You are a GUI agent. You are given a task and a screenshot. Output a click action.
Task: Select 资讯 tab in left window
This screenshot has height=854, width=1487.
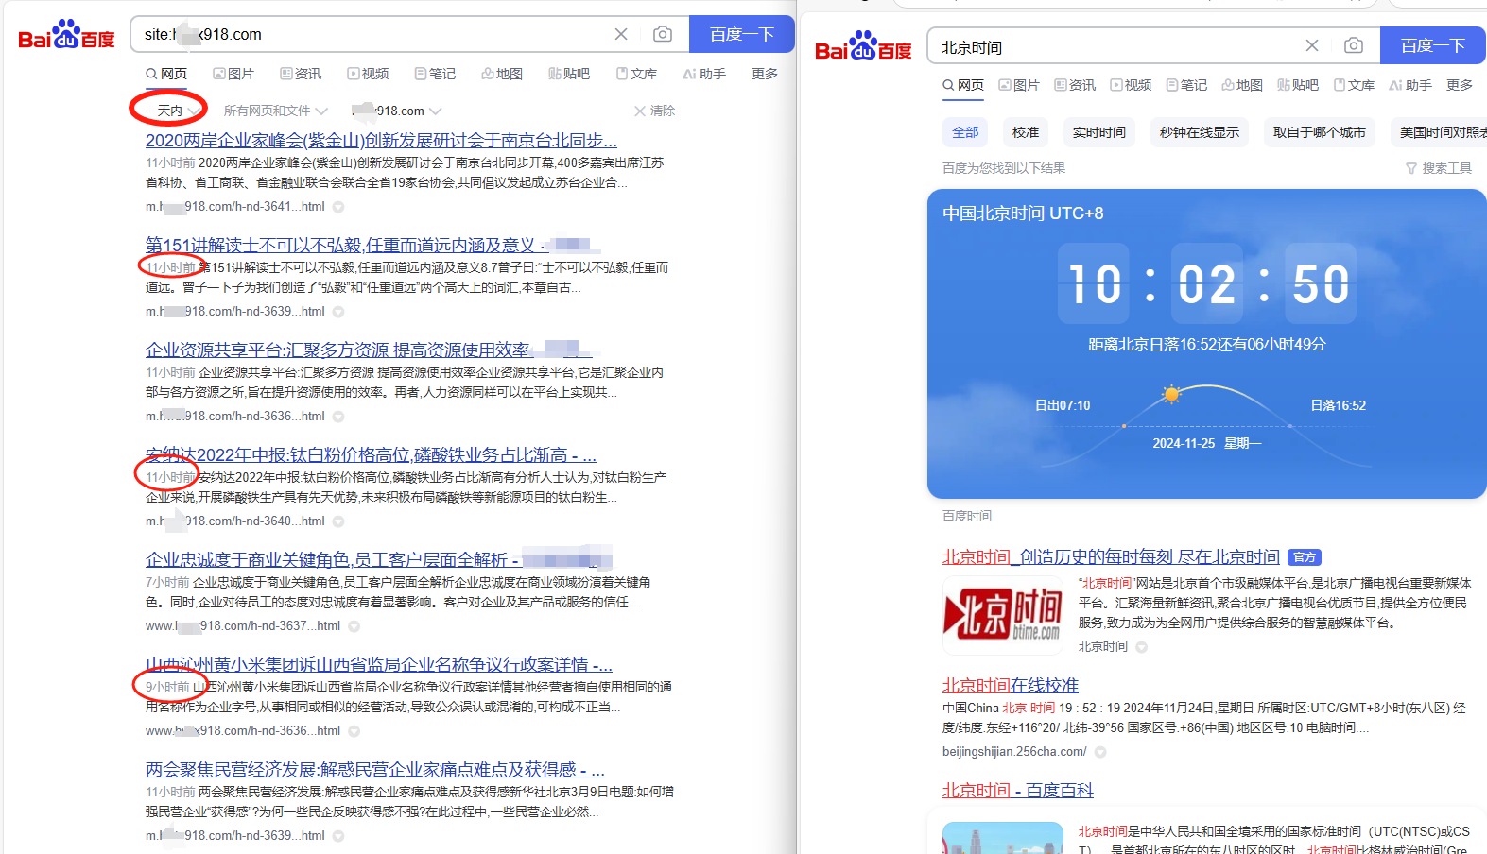click(x=301, y=74)
